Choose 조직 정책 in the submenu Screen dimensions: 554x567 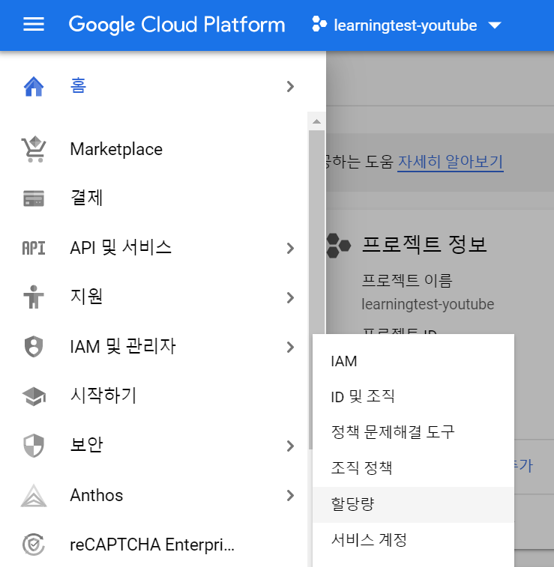pos(413,469)
